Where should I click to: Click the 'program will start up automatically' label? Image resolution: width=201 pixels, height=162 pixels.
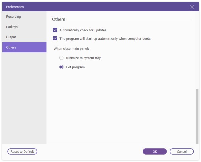click(x=106, y=38)
